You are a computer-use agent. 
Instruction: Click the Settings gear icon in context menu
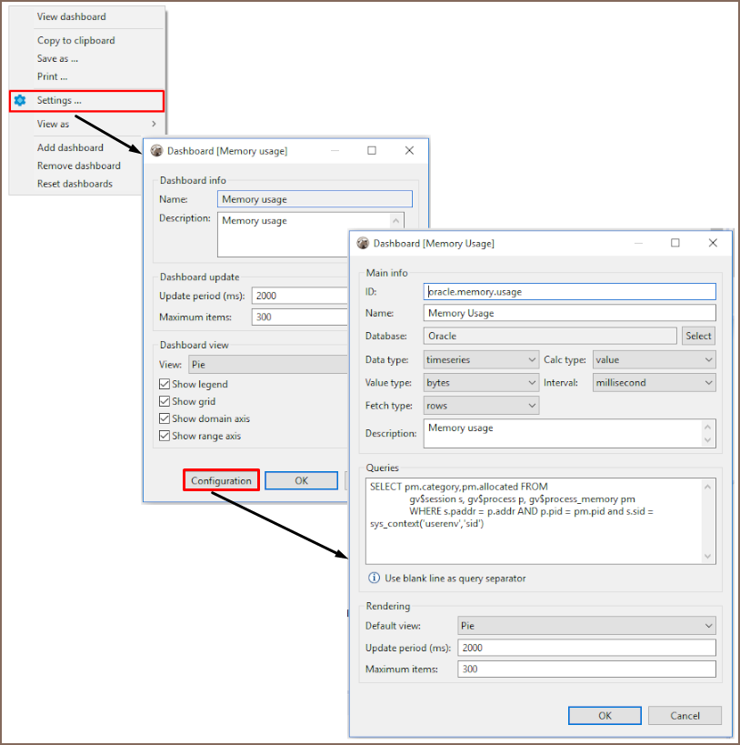(20, 100)
